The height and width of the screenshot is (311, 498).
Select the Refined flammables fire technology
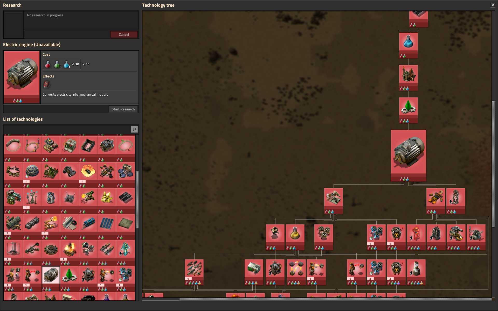point(70,253)
